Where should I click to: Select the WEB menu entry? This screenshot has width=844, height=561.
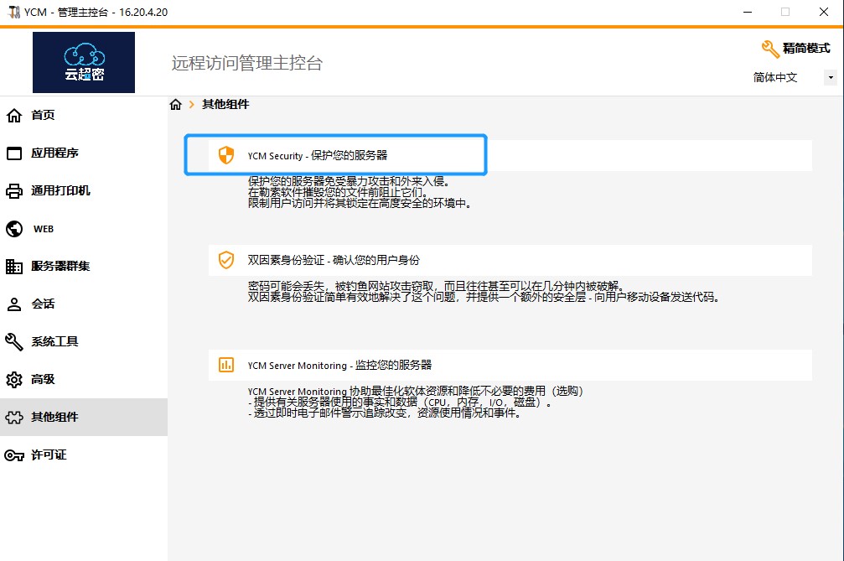pyautogui.click(x=84, y=229)
